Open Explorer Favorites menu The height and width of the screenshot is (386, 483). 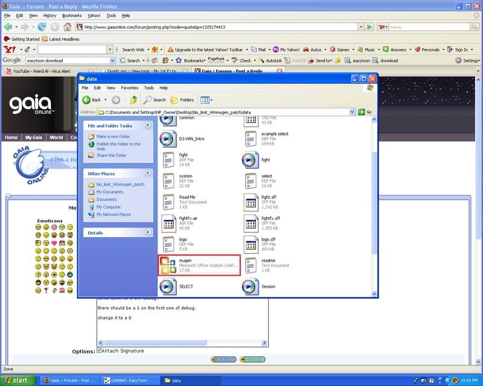(129, 87)
